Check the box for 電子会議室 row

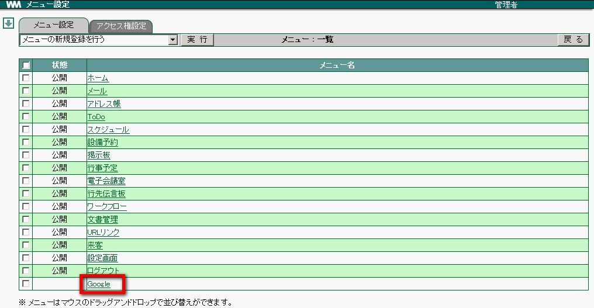point(26,181)
